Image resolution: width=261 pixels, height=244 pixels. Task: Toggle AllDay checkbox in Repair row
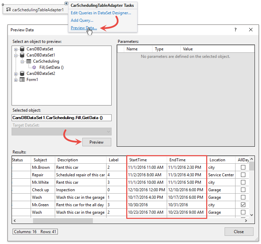[x=243, y=175]
